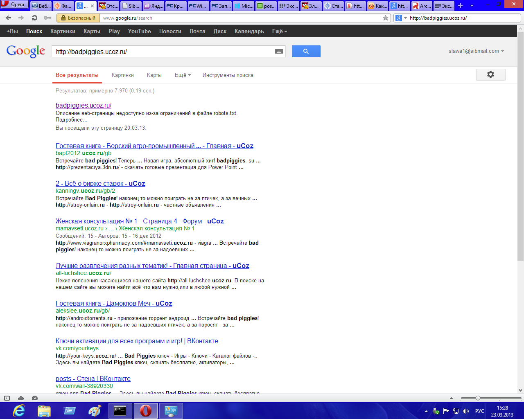524x419 pixels.
Task: Expand Ещё dropdown in black bar
Action: [280, 31]
